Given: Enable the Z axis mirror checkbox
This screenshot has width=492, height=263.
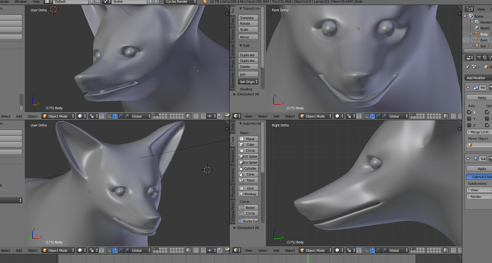Looking at the screenshot, I should [469, 125].
